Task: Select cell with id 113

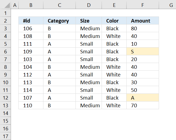Action: pos(31,82)
